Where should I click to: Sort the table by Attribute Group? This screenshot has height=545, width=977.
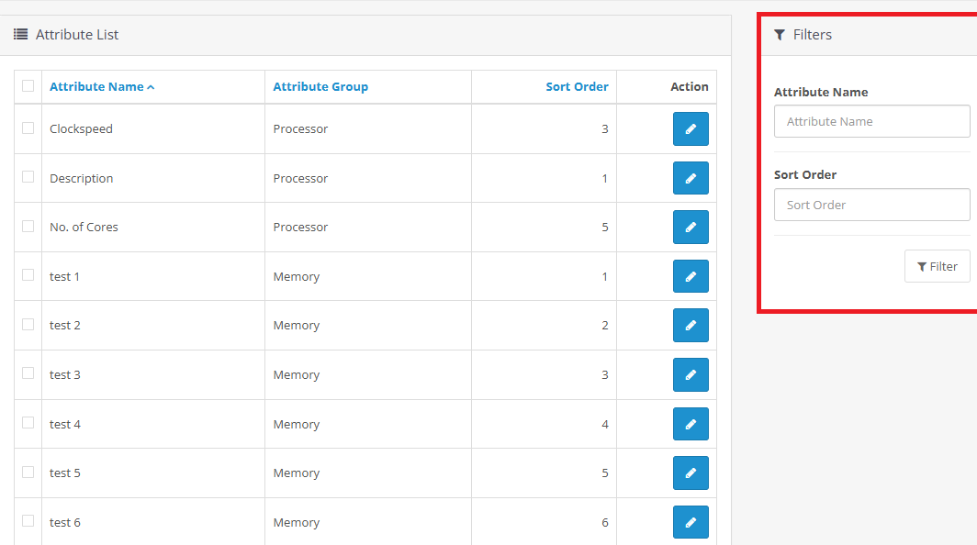pos(320,87)
